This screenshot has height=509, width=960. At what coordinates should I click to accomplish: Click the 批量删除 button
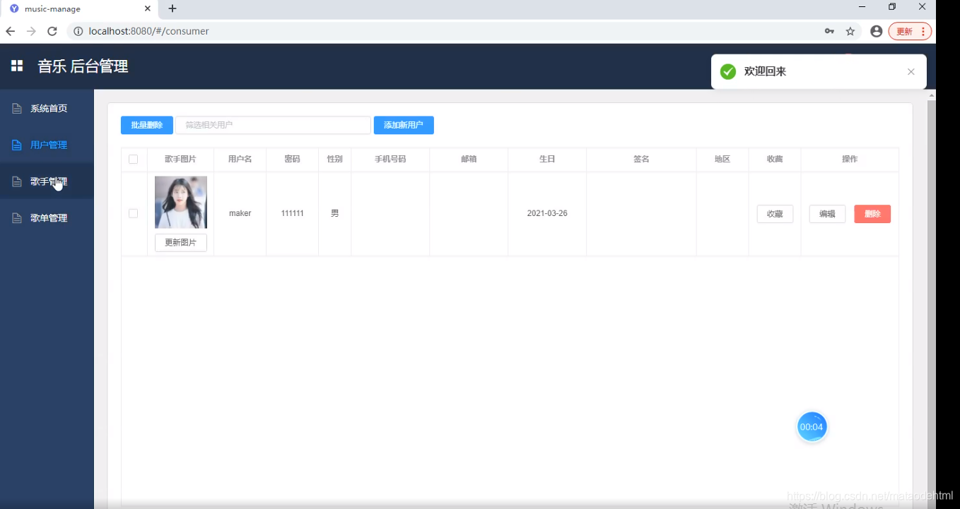[147, 125]
